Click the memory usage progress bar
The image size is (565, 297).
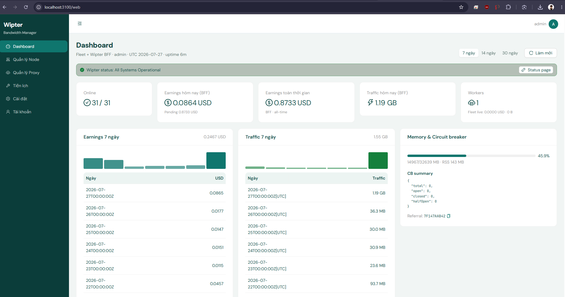(471, 156)
